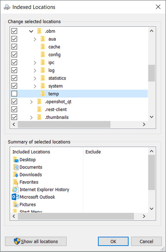Click the Internet Explorer History icon
This screenshot has width=166, height=252.
(15, 190)
